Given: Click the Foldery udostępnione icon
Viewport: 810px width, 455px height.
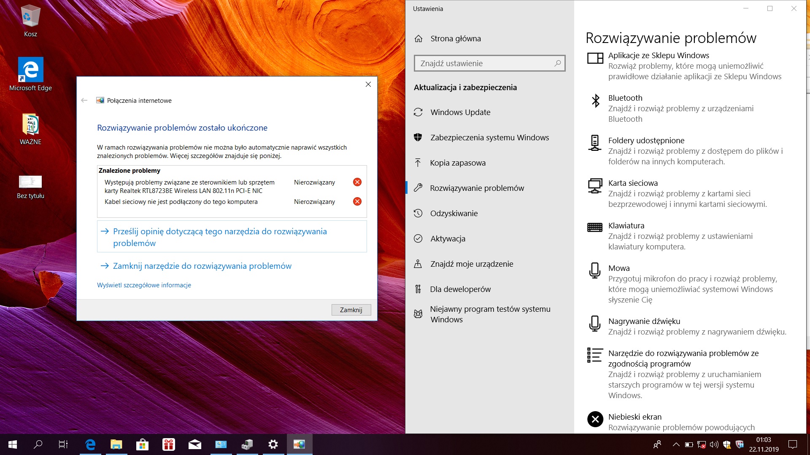Looking at the screenshot, I should tap(595, 143).
